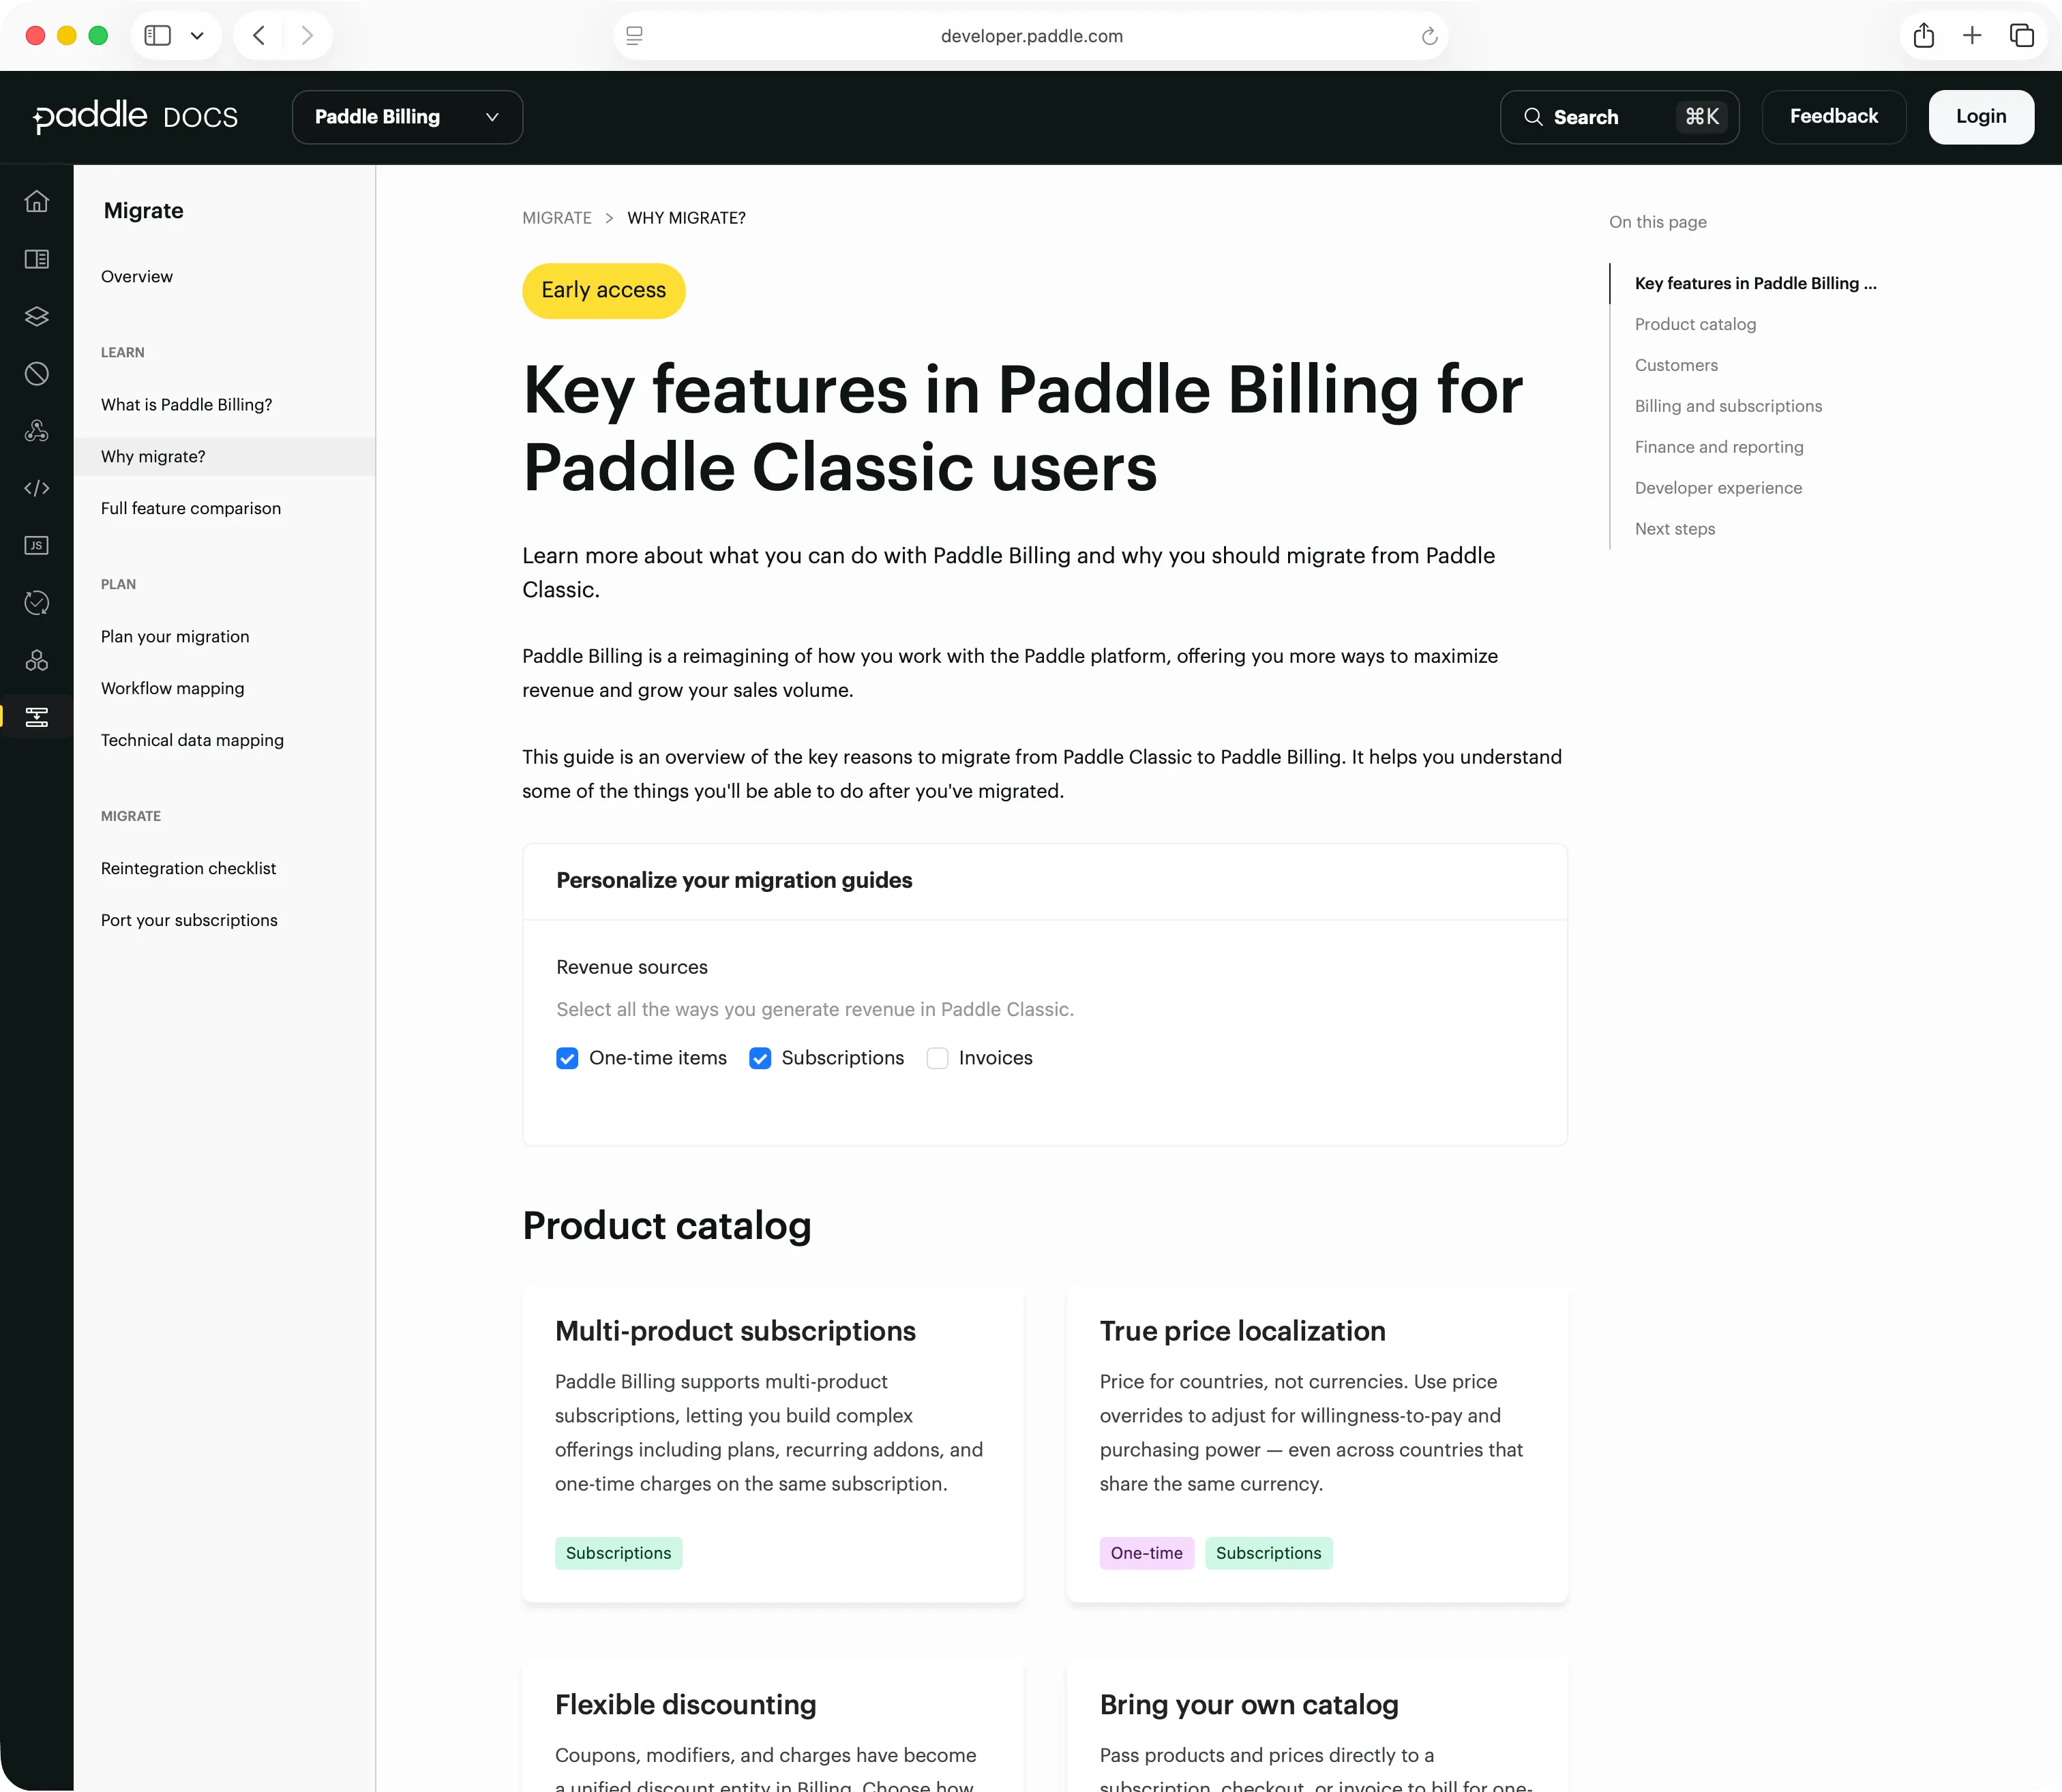Select the highlighted Migrate sidebar icon
The height and width of the screenshot is (1792, 2062).
37,716
